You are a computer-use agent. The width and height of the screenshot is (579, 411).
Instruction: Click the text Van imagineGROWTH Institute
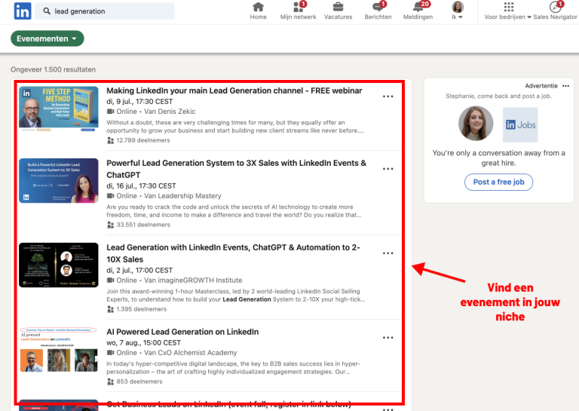pos(193,281)
